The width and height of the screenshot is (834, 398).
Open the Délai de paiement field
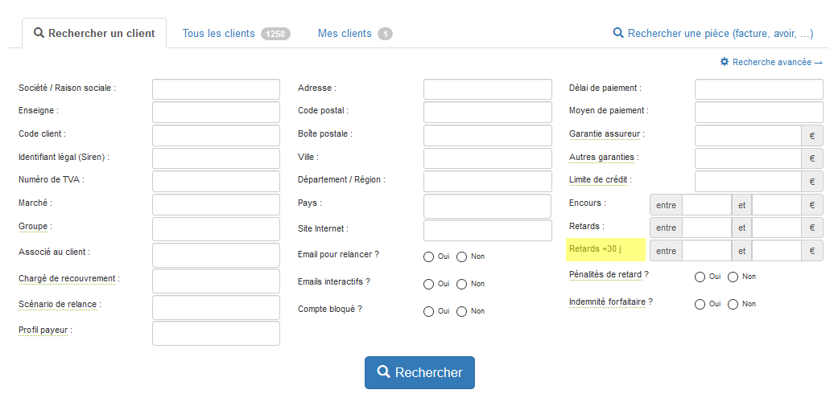coord(758,89)
